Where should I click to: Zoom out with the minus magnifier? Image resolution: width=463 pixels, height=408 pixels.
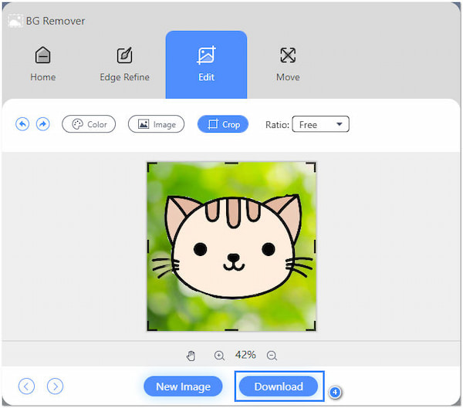click(x=272, y=356)
